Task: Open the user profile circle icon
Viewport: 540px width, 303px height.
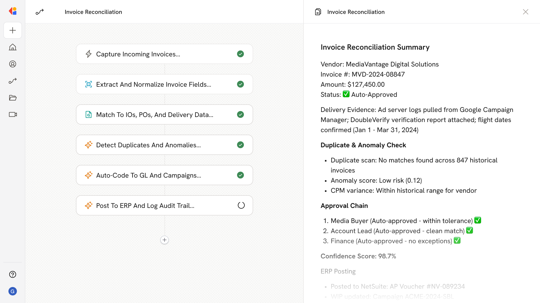Action: (13, 64)
